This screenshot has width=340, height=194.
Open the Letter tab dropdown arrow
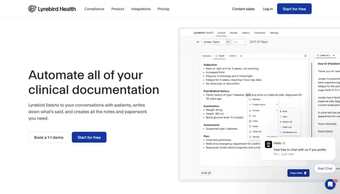pyautogui.click(x=334, y=55)
